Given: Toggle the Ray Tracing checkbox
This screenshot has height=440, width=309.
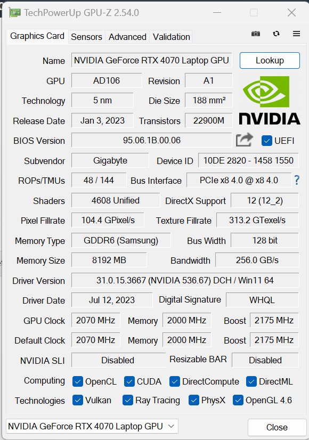Looking at the screenshot, I should (x=128, y=400).
